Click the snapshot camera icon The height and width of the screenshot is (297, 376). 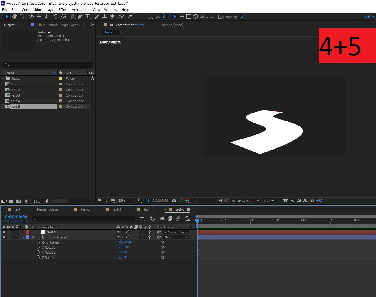[174, 200]
